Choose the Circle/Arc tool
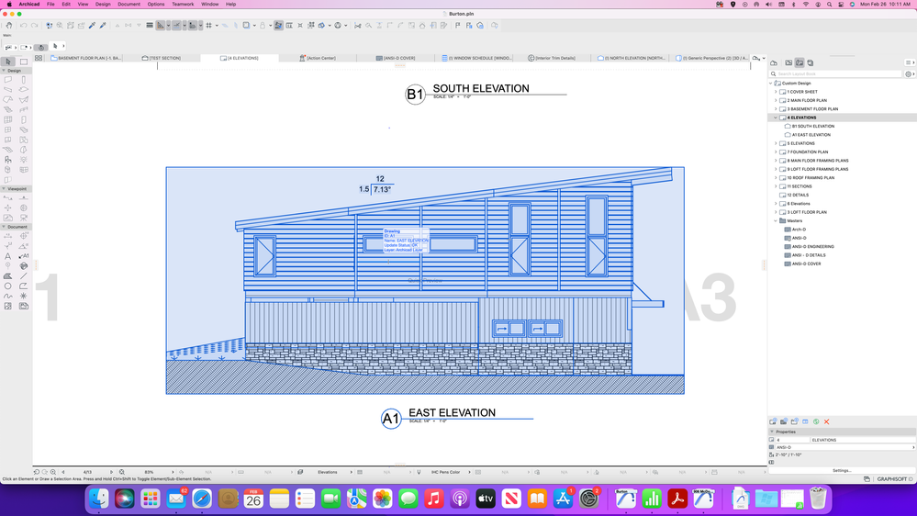 pyautogui.click(x=8, y=286)
